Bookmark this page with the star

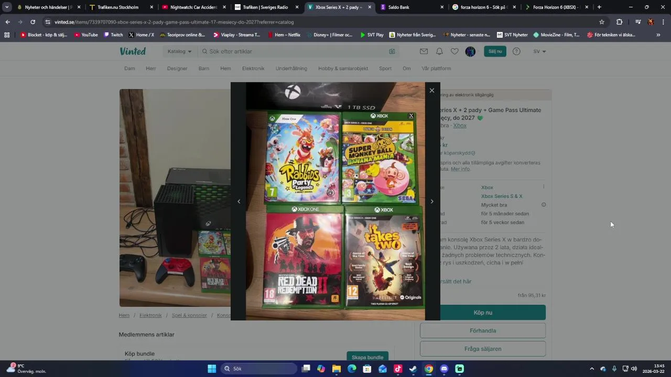point(602,22)
